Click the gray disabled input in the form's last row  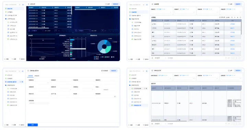39,103
